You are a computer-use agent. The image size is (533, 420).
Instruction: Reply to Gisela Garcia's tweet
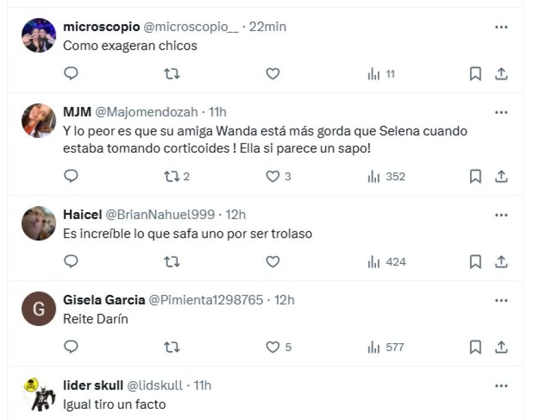tap(71, 347)
